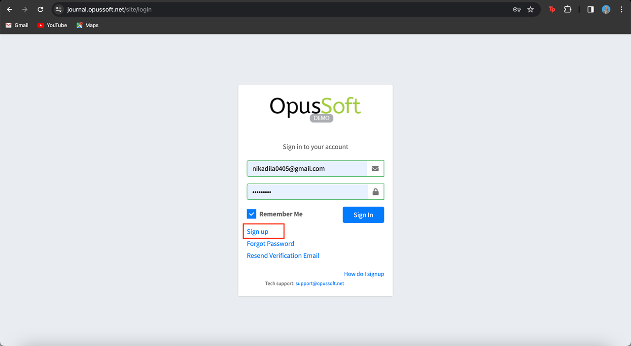Uncheck the Remember Me checkbox

[x=251, y=214]
